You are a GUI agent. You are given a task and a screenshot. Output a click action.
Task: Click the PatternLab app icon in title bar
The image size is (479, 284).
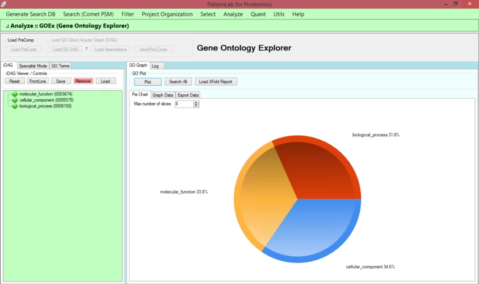point(4,4)
